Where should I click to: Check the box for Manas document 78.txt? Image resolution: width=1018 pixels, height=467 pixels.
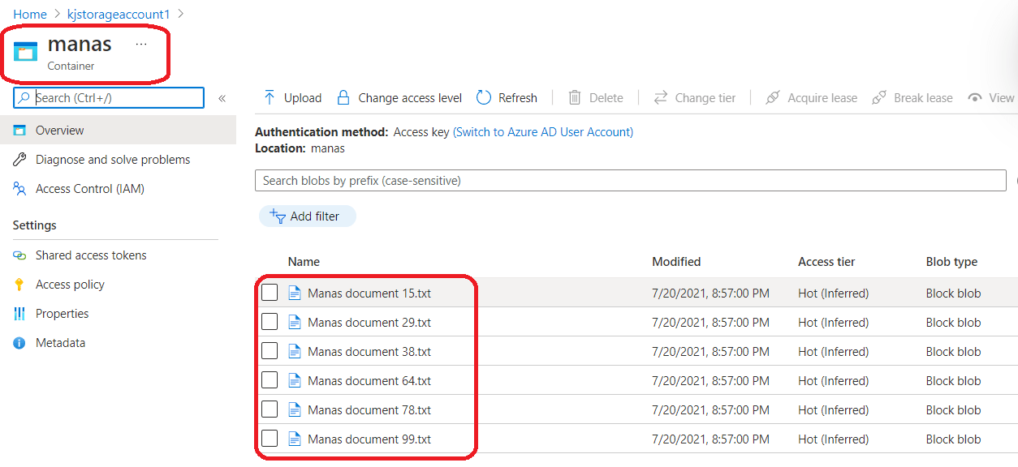270,409
